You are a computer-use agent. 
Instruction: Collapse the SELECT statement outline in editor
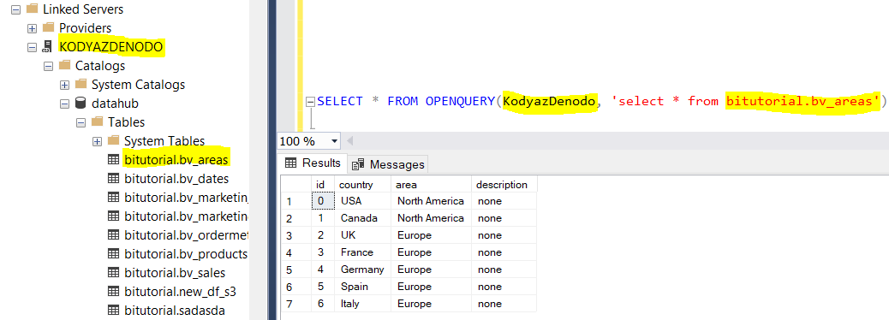[309, 102]
